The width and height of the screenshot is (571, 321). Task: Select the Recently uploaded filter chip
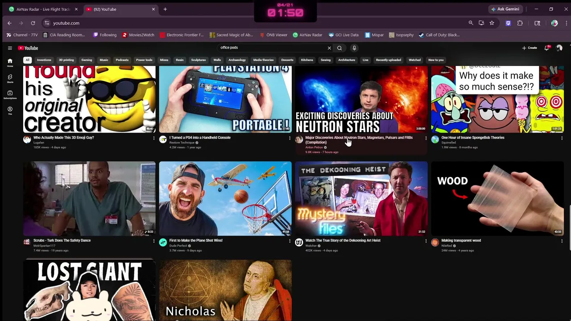point(388,60)
